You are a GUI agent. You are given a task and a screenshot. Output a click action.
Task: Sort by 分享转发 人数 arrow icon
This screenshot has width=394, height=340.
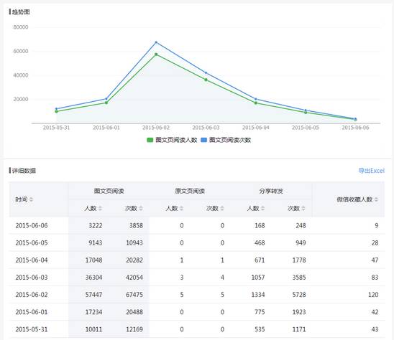click(262, 208)
